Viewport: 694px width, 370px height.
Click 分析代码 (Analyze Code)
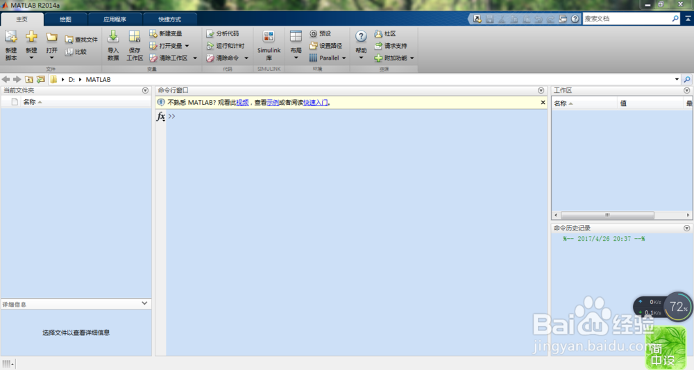point(223,33)
